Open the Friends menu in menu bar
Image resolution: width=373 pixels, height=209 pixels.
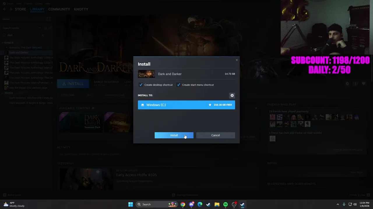(28, 3)
